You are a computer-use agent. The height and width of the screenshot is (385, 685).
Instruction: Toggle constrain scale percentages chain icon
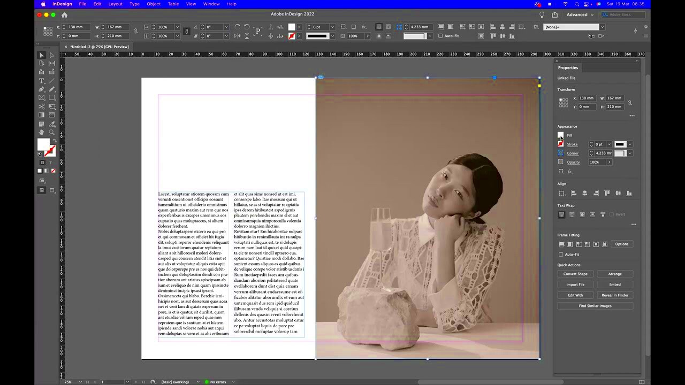click(x=187, y=32)
